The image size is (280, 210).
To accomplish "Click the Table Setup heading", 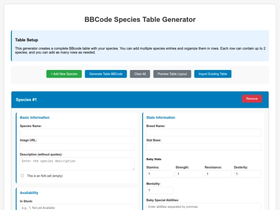I will tap(26, 40).
